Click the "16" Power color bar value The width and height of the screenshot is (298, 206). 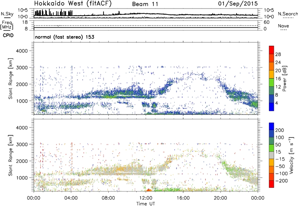278,79
